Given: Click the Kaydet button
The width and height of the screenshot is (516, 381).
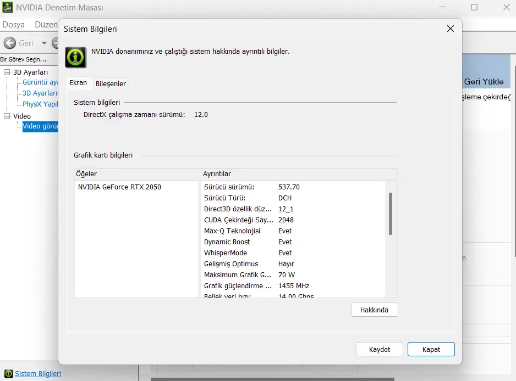Looking at the screenshot, I should tap(380, 349).
